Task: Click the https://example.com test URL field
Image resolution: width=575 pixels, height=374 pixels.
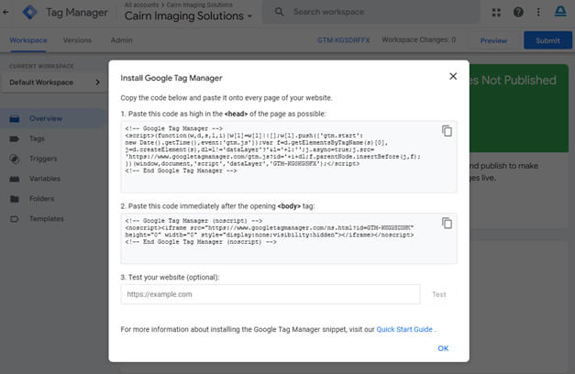Action: pos(271,294)
